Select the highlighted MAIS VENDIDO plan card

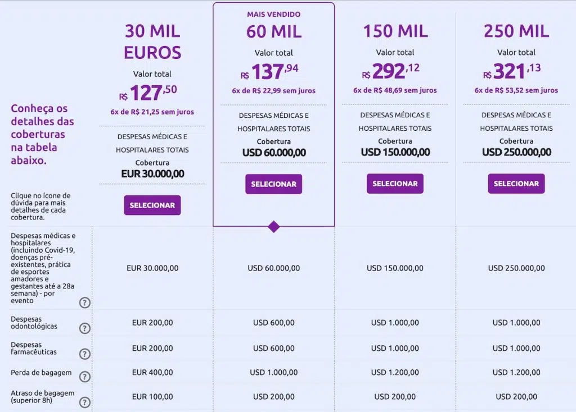click(x=273, y=112)
